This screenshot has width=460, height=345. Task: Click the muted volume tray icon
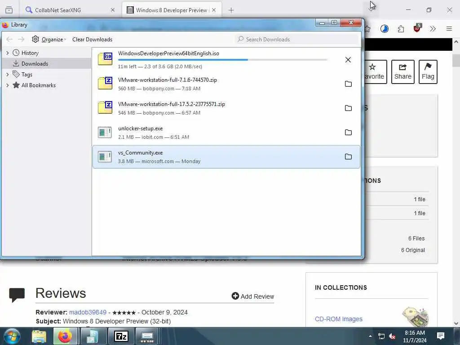[x=392, y=336]
